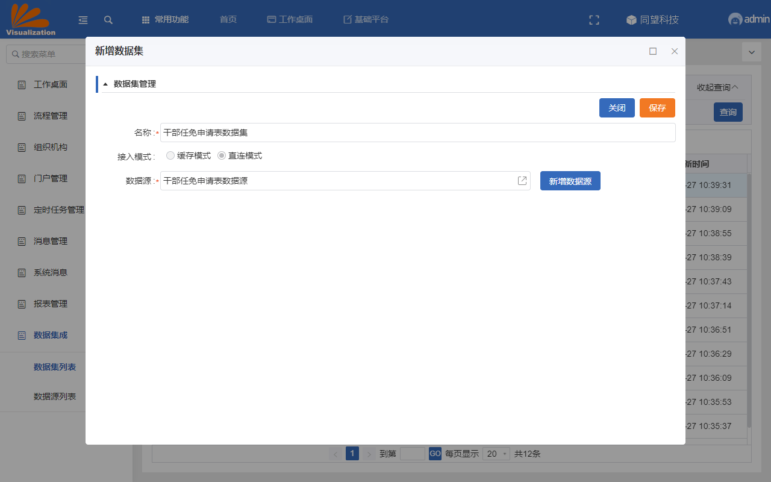Click the admin user avatar icon
This screenshot has width=771, height=482.
click(735, 19)
